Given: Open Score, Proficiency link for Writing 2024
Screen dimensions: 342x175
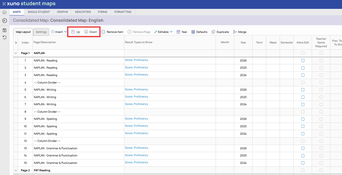Looking at the screenshot, I should coord(136,104).
